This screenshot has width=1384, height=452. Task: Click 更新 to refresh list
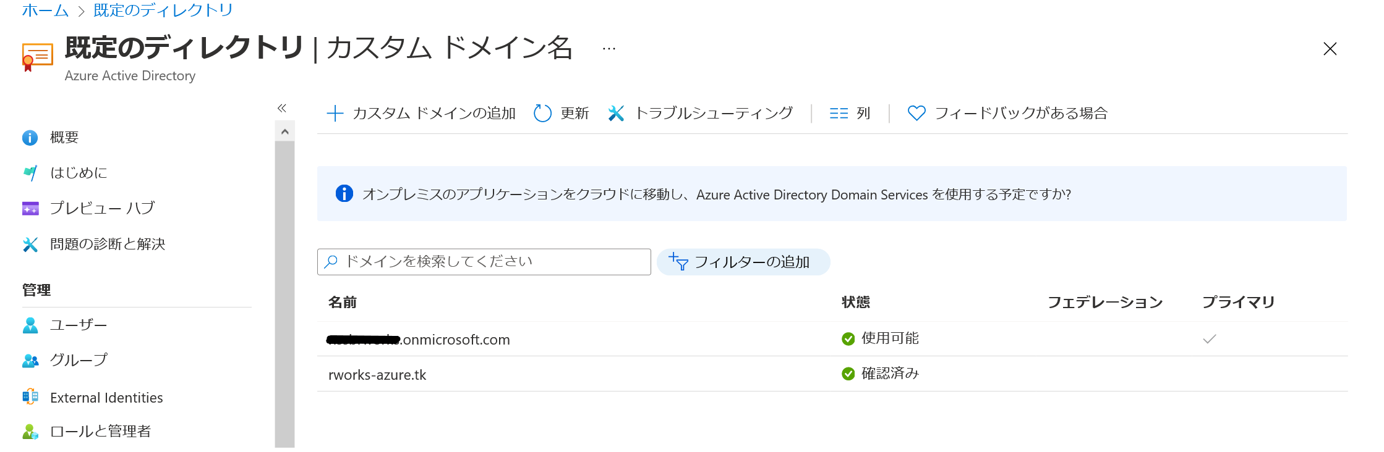561,113
